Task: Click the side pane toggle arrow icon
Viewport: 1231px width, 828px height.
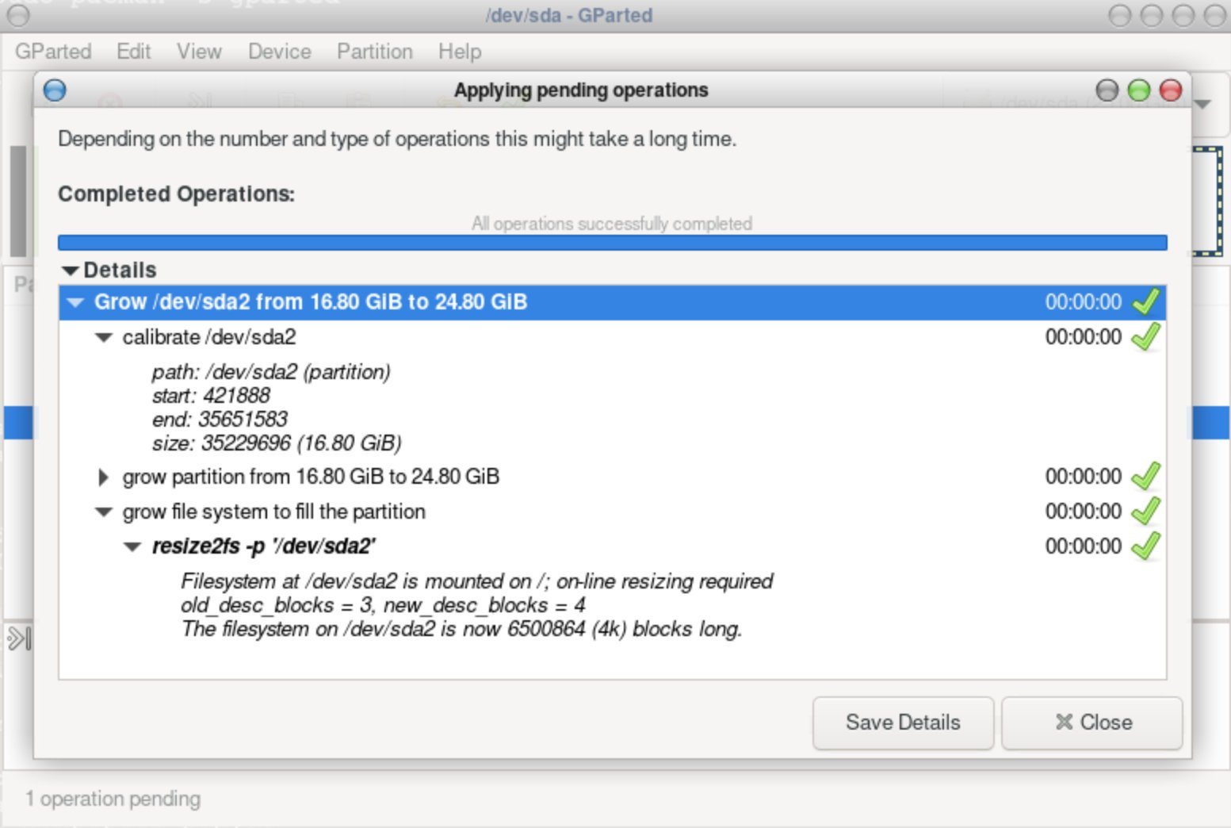Action: click(x=19, y=638)
